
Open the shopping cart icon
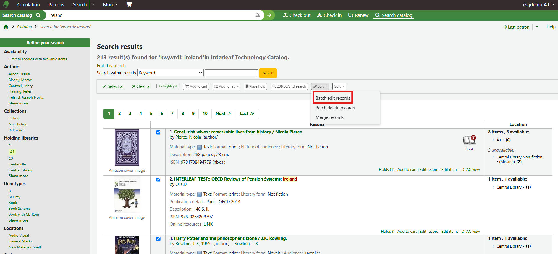129,4
